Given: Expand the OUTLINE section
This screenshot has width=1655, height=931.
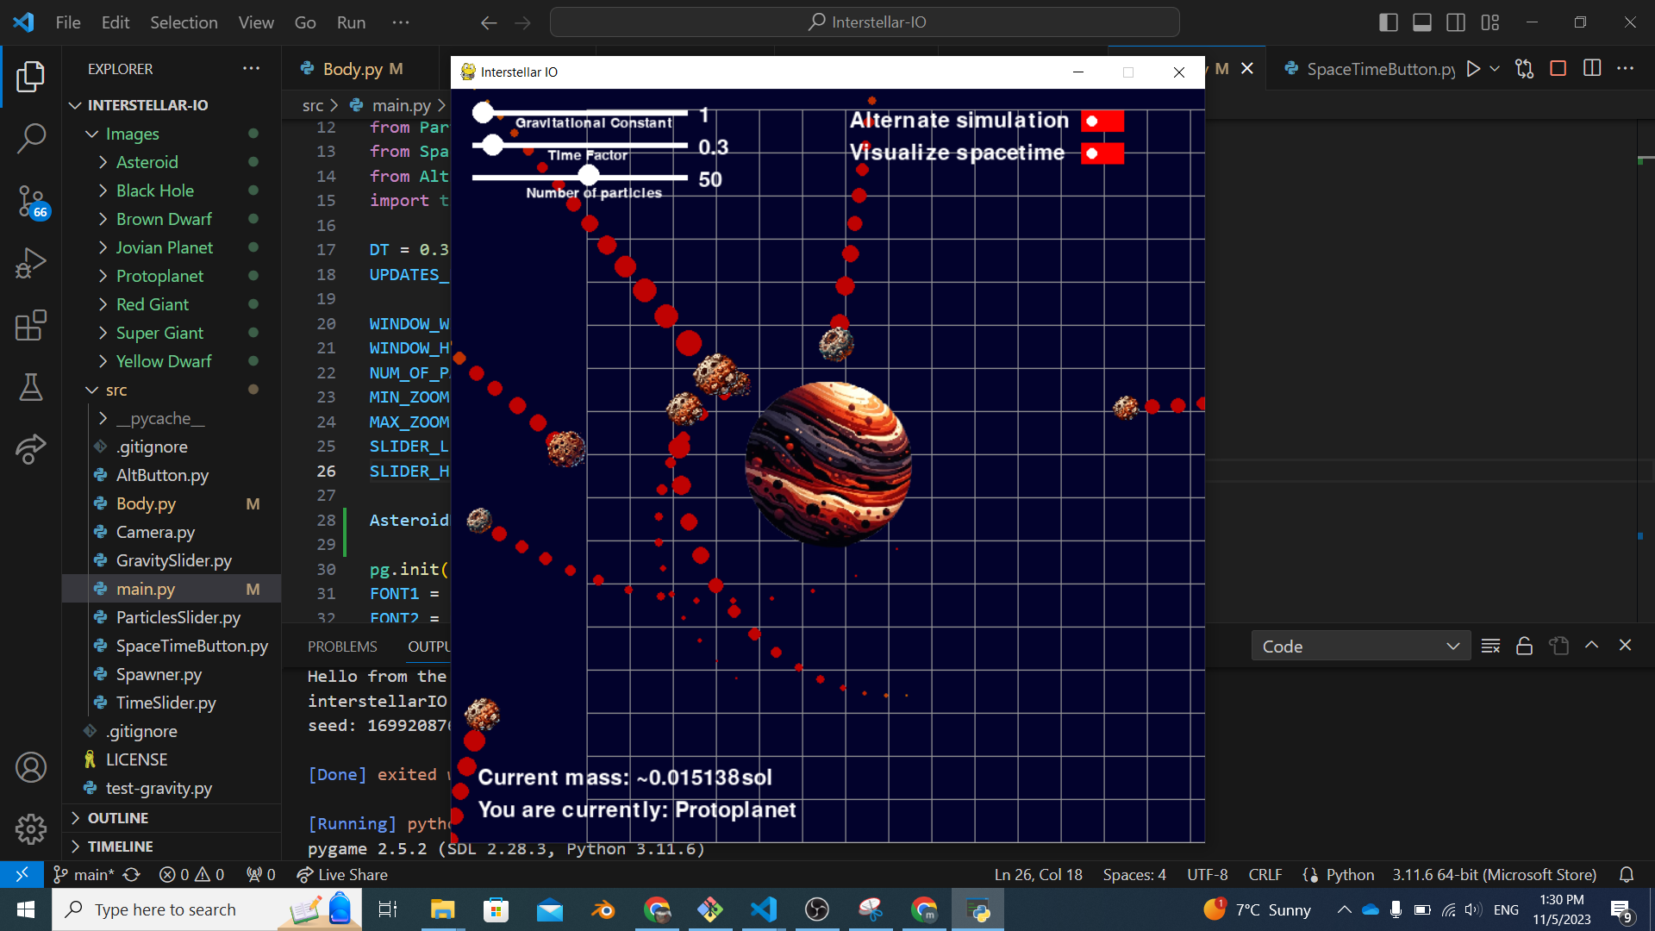Looking at the screenshot, I should [118, 818].
